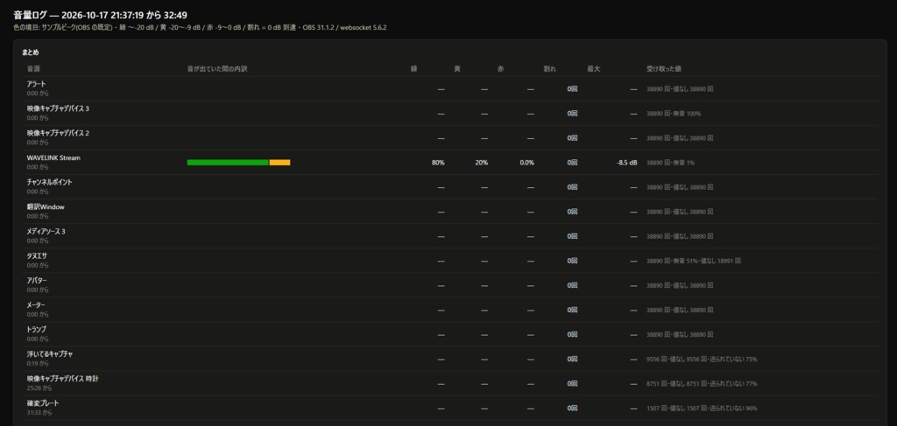Image resolution: width=897 pixels, height=426 pixels.
Task: Click the 赤 column header
Action: click(500, 68)
